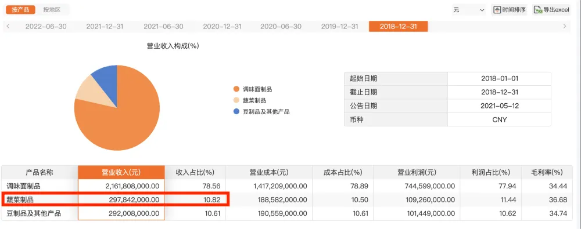Click the 导出excel spreadsheet icon
The image size is (581, 229).
coord(538,10)
